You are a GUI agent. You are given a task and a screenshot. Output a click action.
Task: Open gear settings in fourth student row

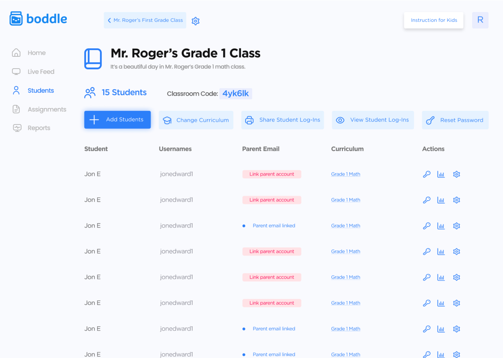[x=456, y=251]
